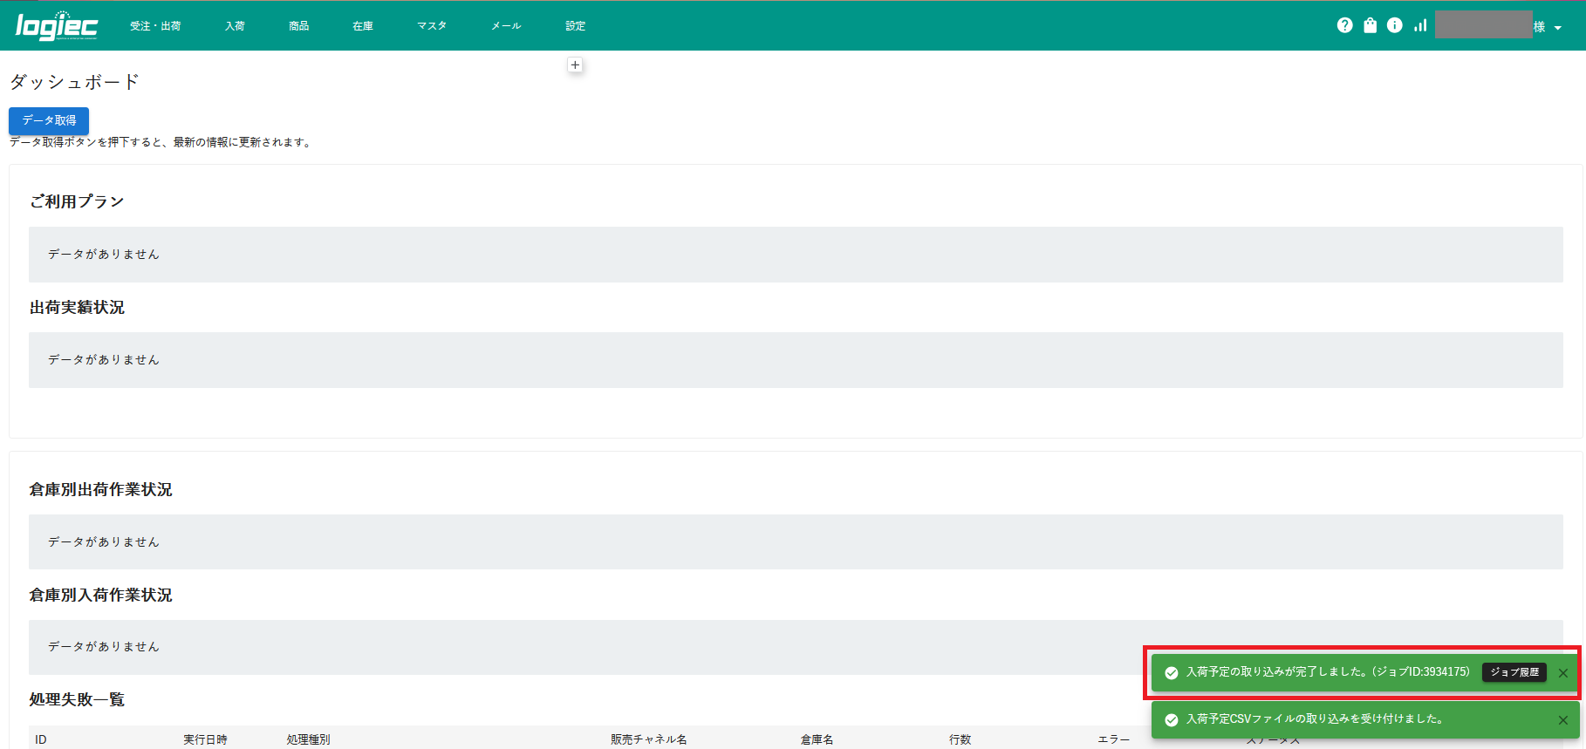The image size is (1586, 749).
Task: Open the help question mark icon
Action: tap(1344, 25)
